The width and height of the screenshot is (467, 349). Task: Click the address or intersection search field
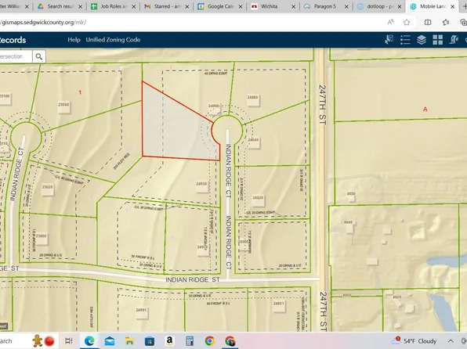[x=16, y=56]
